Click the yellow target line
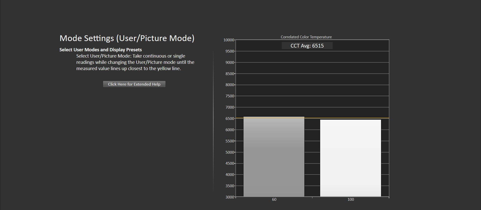This screenshot has height=210, width=481. 312,118
